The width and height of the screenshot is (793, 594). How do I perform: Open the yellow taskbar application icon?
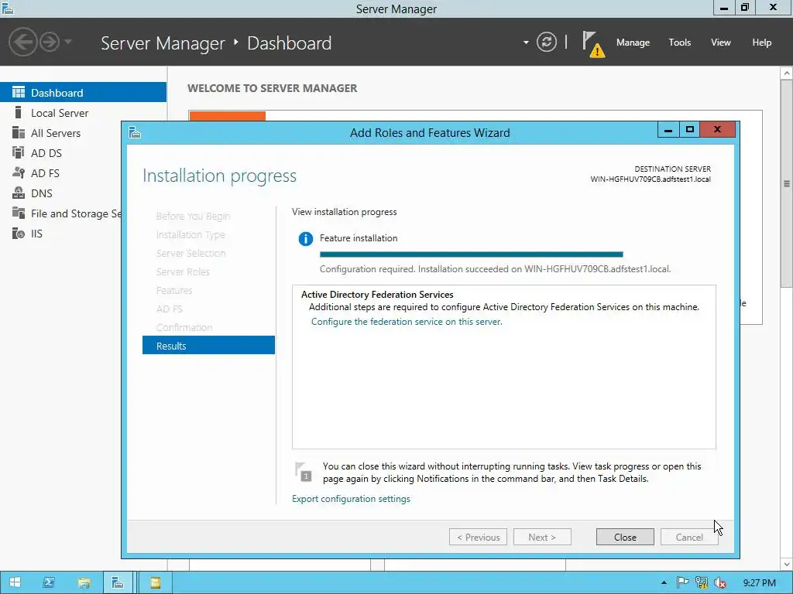155,582
